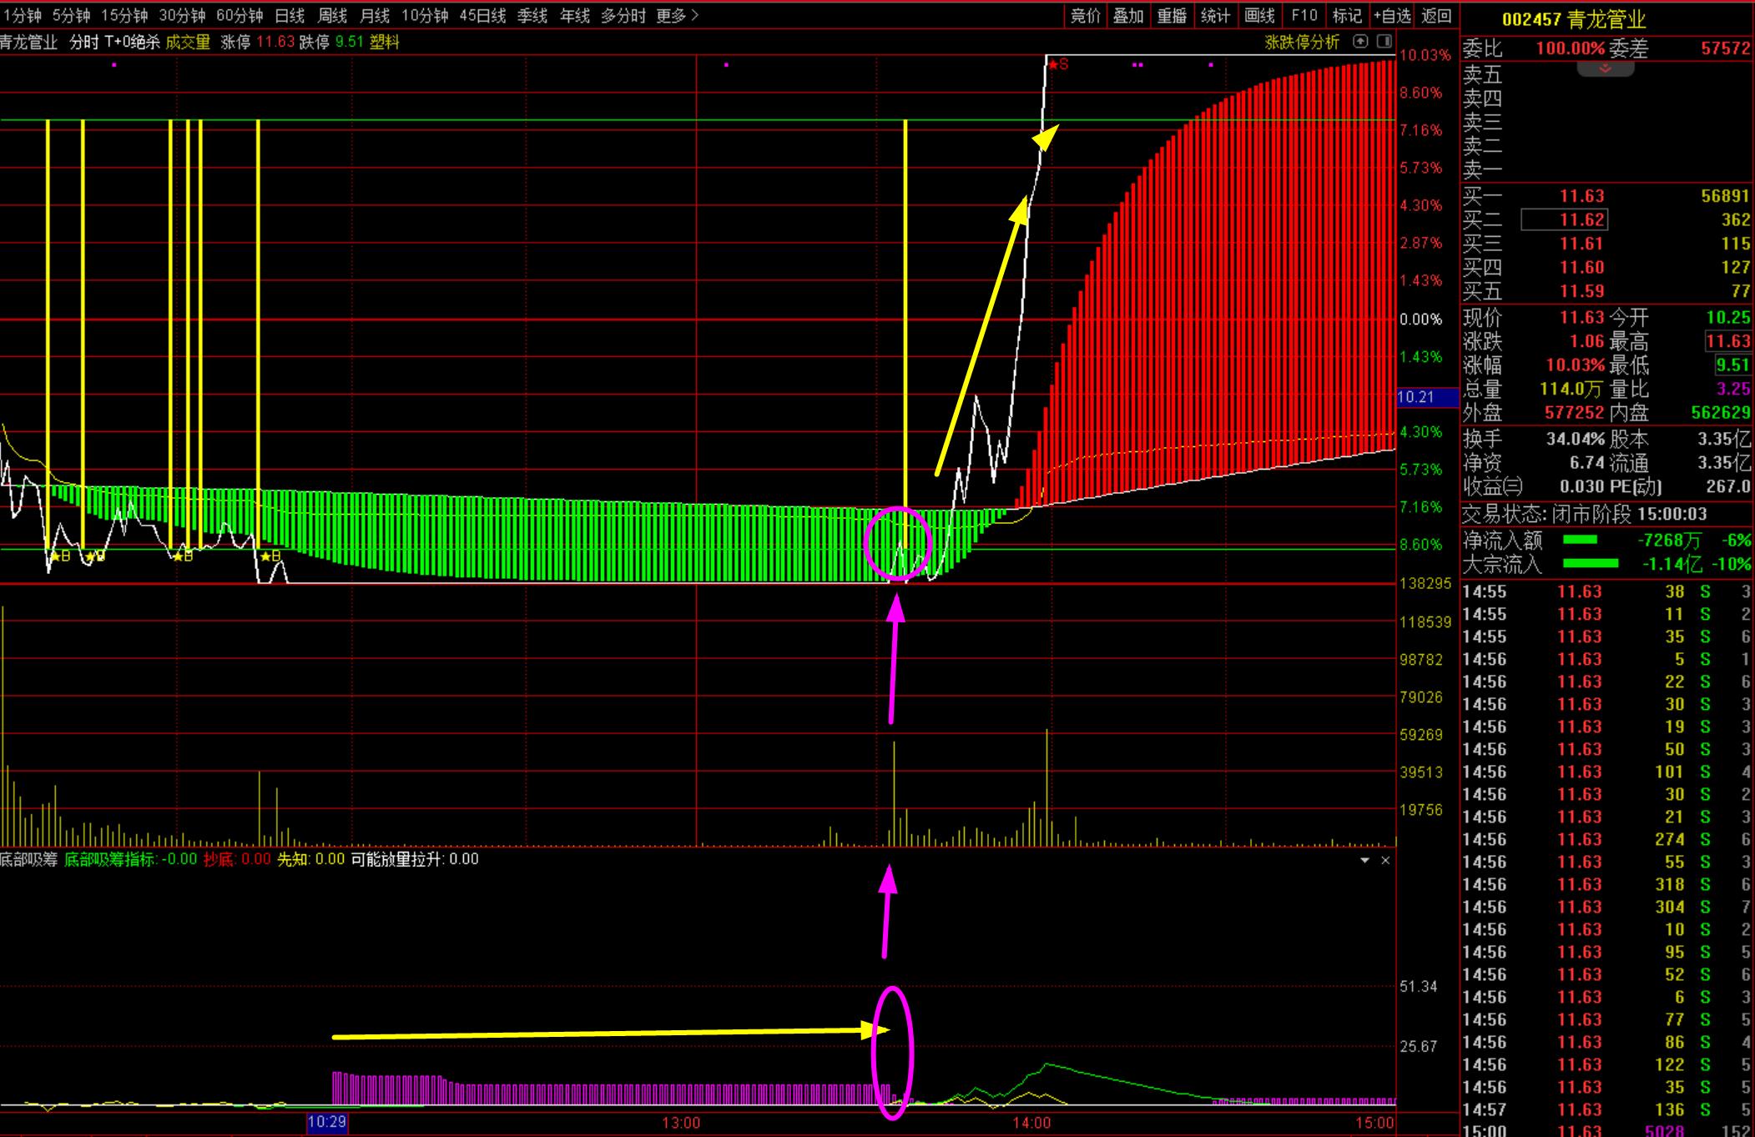This screenshot has height=1137, width=1755.
Task: Toggle the 叠加 overlay option
Action: click(x=1128, y=16)
